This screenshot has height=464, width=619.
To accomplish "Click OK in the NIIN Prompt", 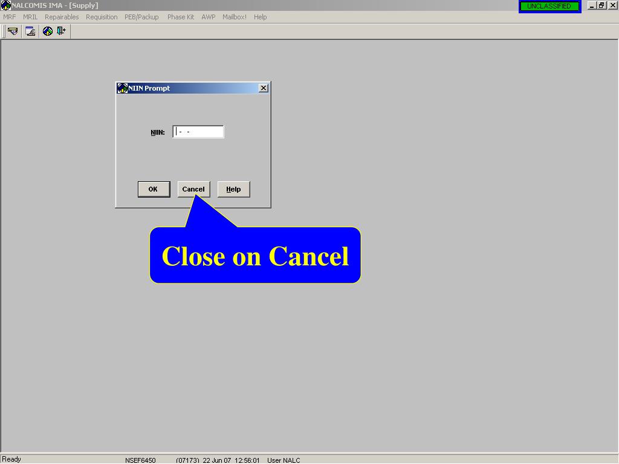I will point(154,189).
